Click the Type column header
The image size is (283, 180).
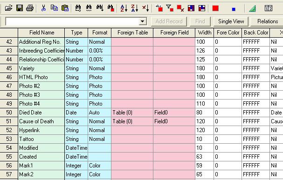[76, 33]
